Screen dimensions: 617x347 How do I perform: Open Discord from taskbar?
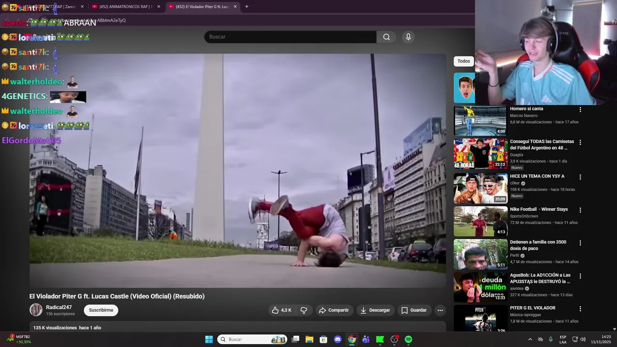[x=337, y=339]
